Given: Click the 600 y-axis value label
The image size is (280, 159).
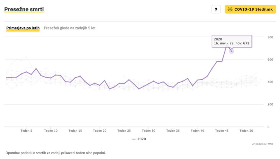Looking at the screenshot, I should [x=270, y=59].
